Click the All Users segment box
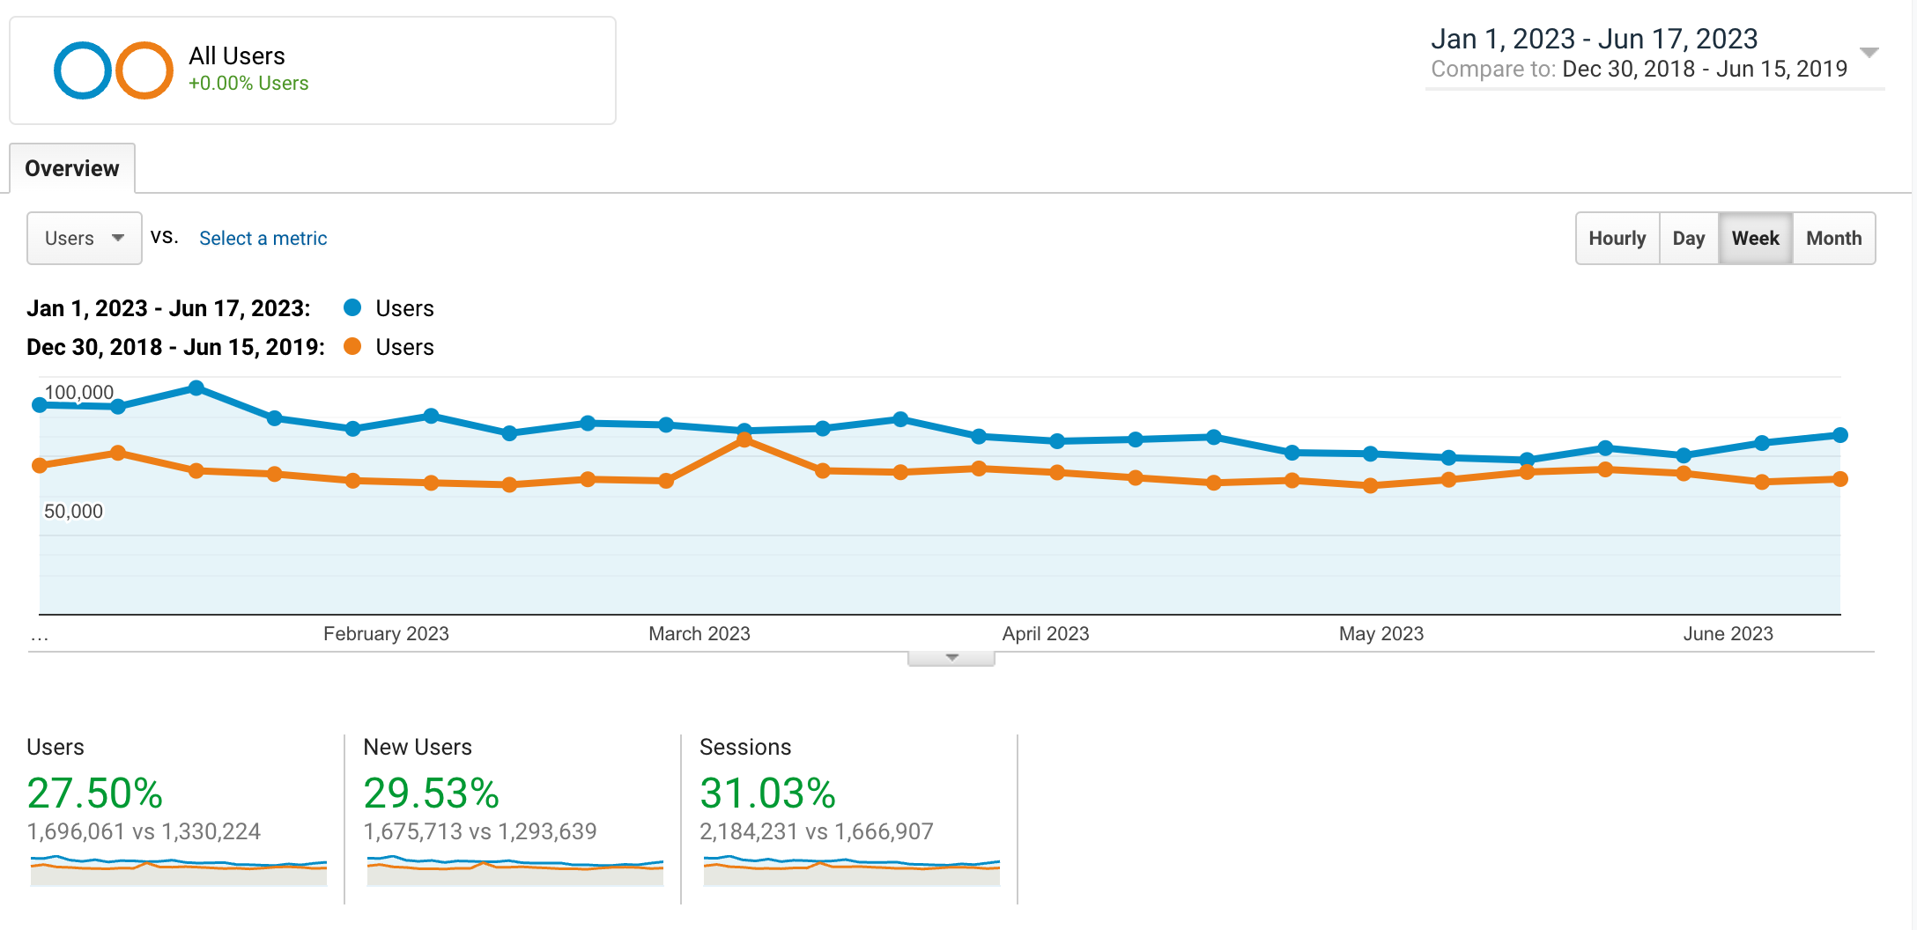This screenshot has height=930, width=1917. click(313, 70)
